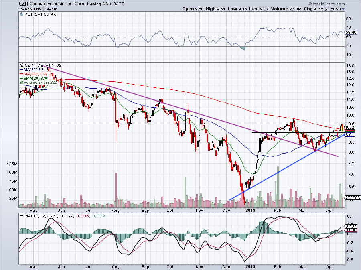Viewport: 361px width, 270px height.
Task: Click the 0.167 MACD tag on right axis
Action: [x=351, y=227]
